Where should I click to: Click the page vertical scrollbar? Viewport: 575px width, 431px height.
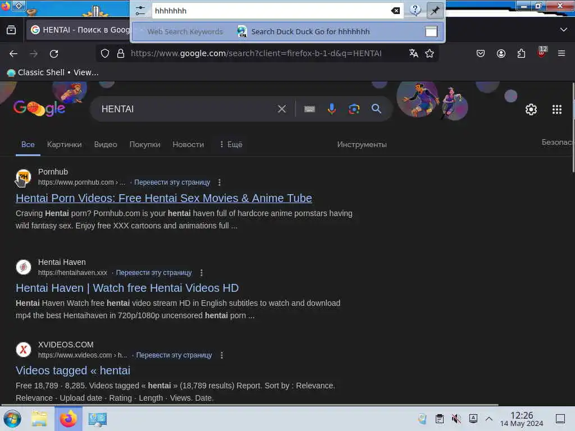573,128
